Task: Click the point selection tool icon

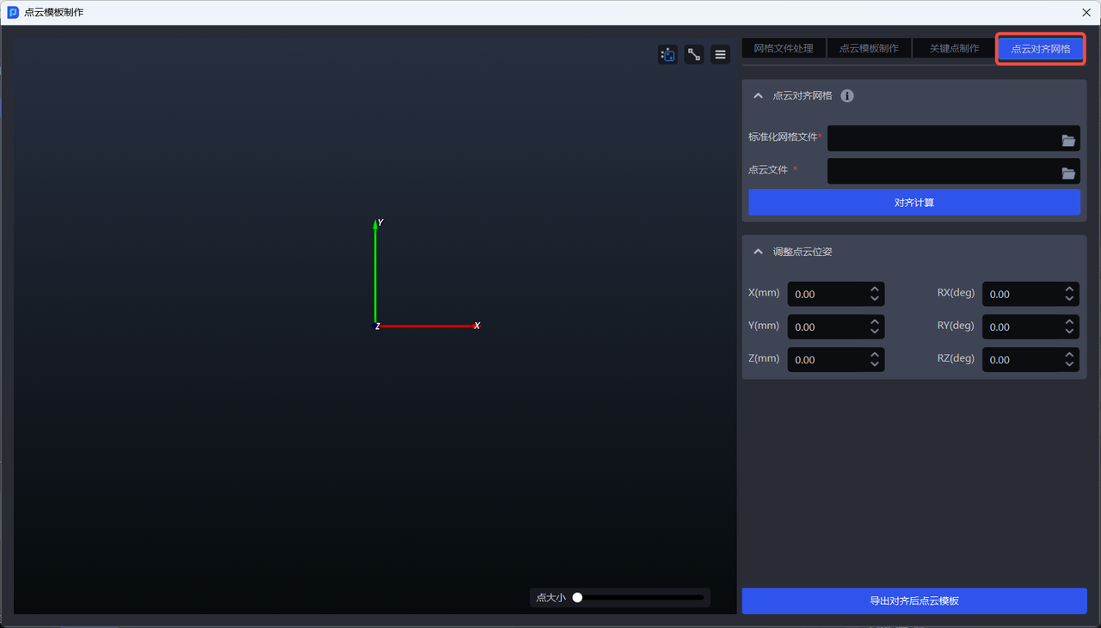Action: click(667, 55)
